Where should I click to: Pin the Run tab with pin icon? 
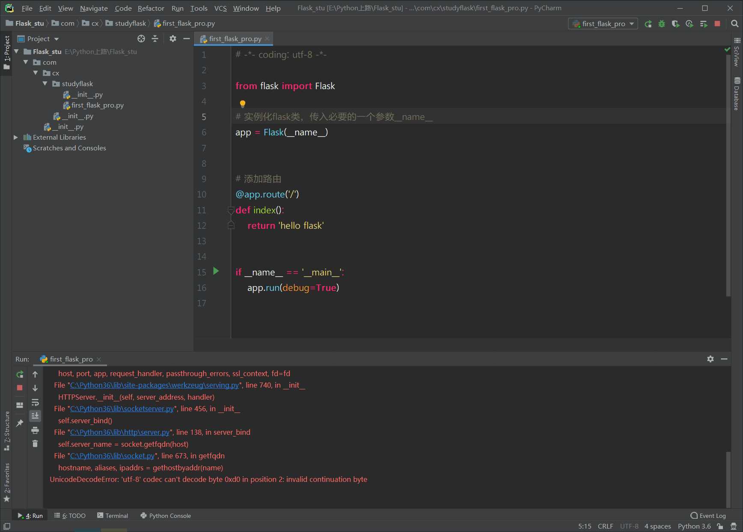(20, 423)
